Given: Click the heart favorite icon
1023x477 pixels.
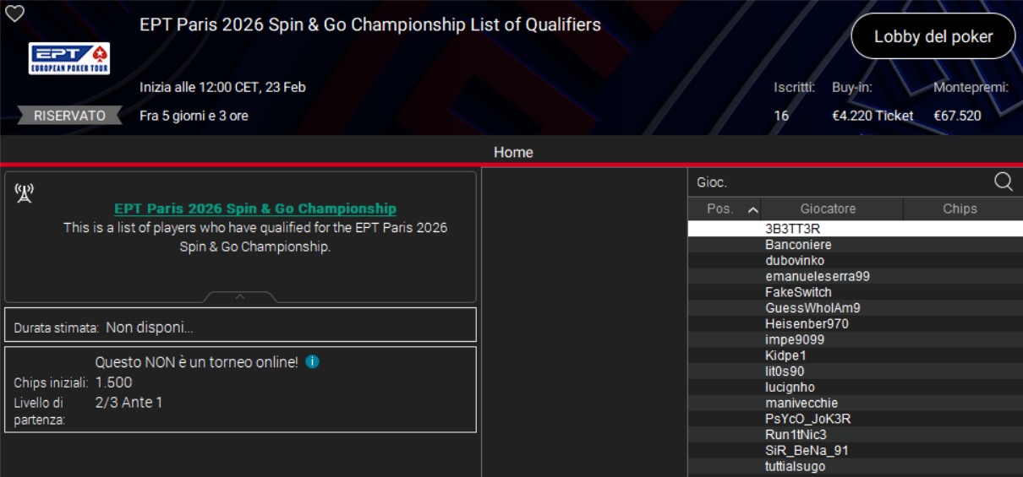Looking at the screenshot, I should tap(15, 14).
